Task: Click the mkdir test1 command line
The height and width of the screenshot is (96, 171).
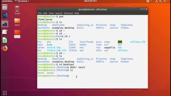Action: [61, 67]
